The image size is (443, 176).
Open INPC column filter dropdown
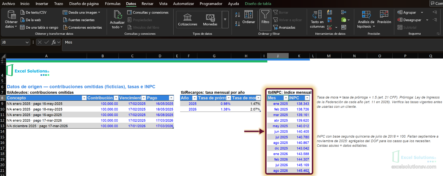point(307,98)
